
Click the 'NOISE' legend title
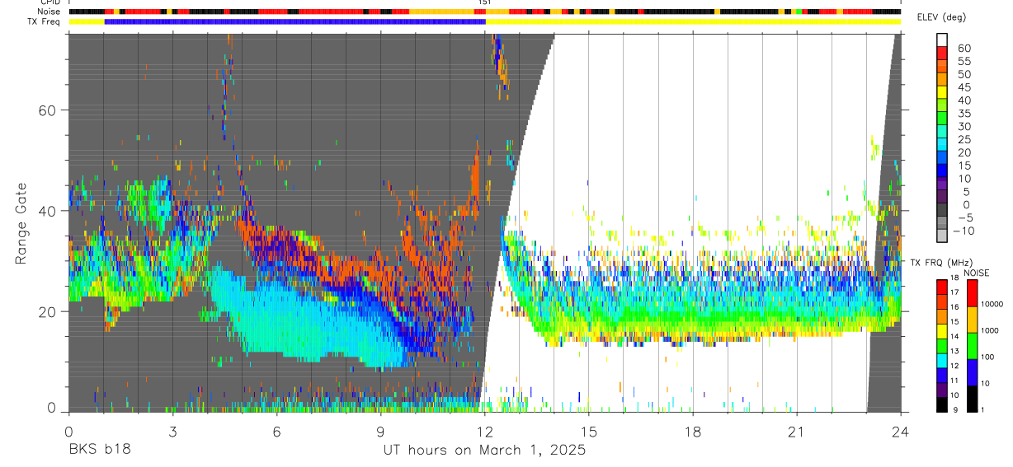point(976,273)
